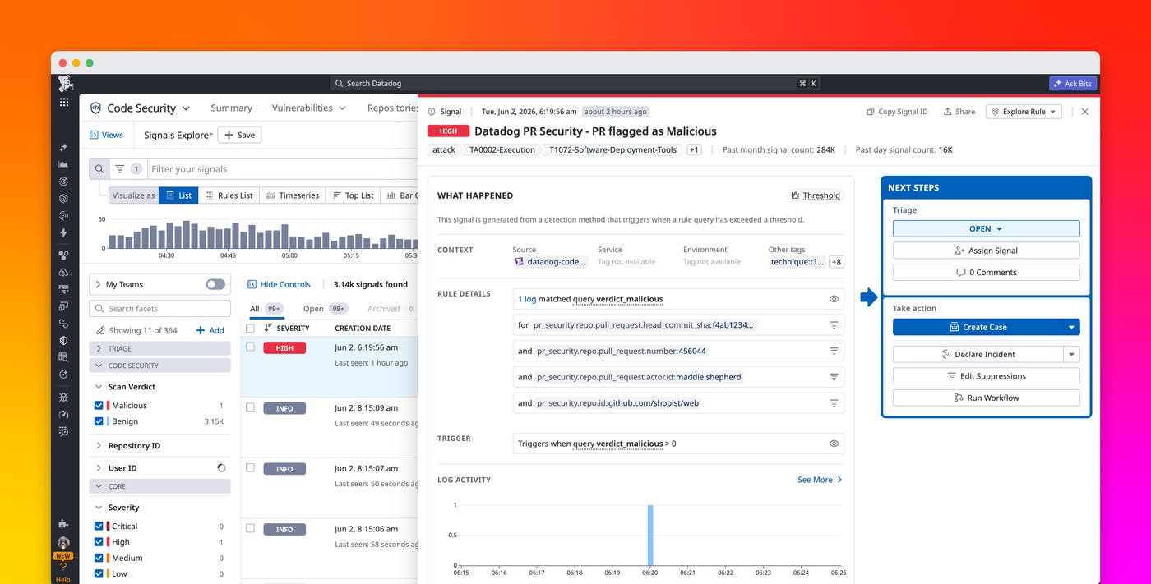Click the Ask Bits button
The image size is (1151, 584).
(x=1073, y=84)
